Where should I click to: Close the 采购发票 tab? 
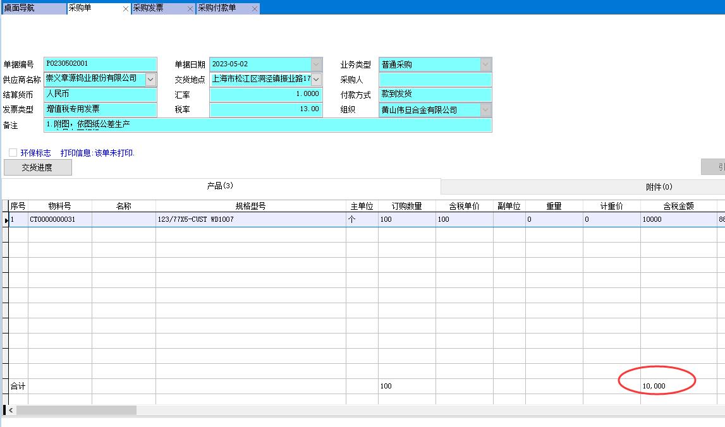pyautogui.click(x=190, y=9)
